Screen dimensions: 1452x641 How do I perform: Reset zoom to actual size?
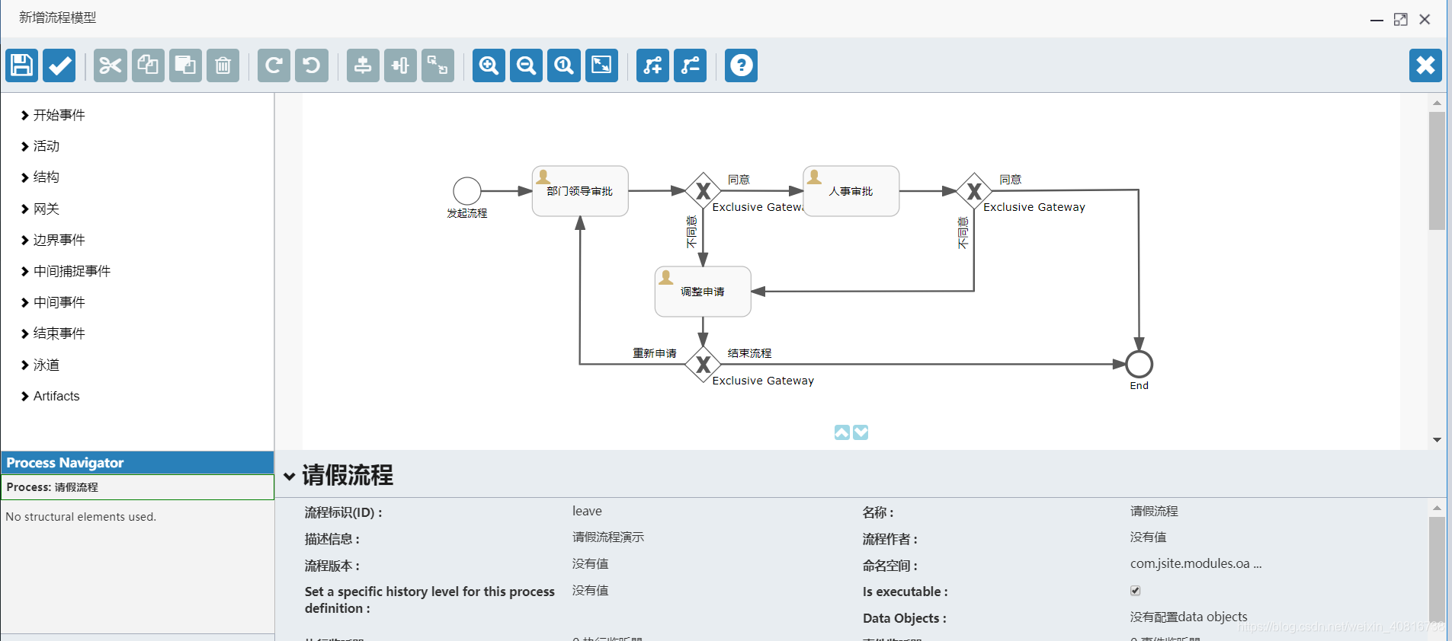564,65
